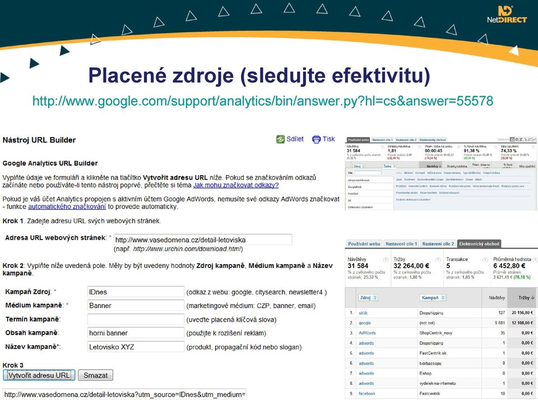Focus the Adresa URL webových stránek field
Screen dimensions: 538x400
(x=203, y=240)
